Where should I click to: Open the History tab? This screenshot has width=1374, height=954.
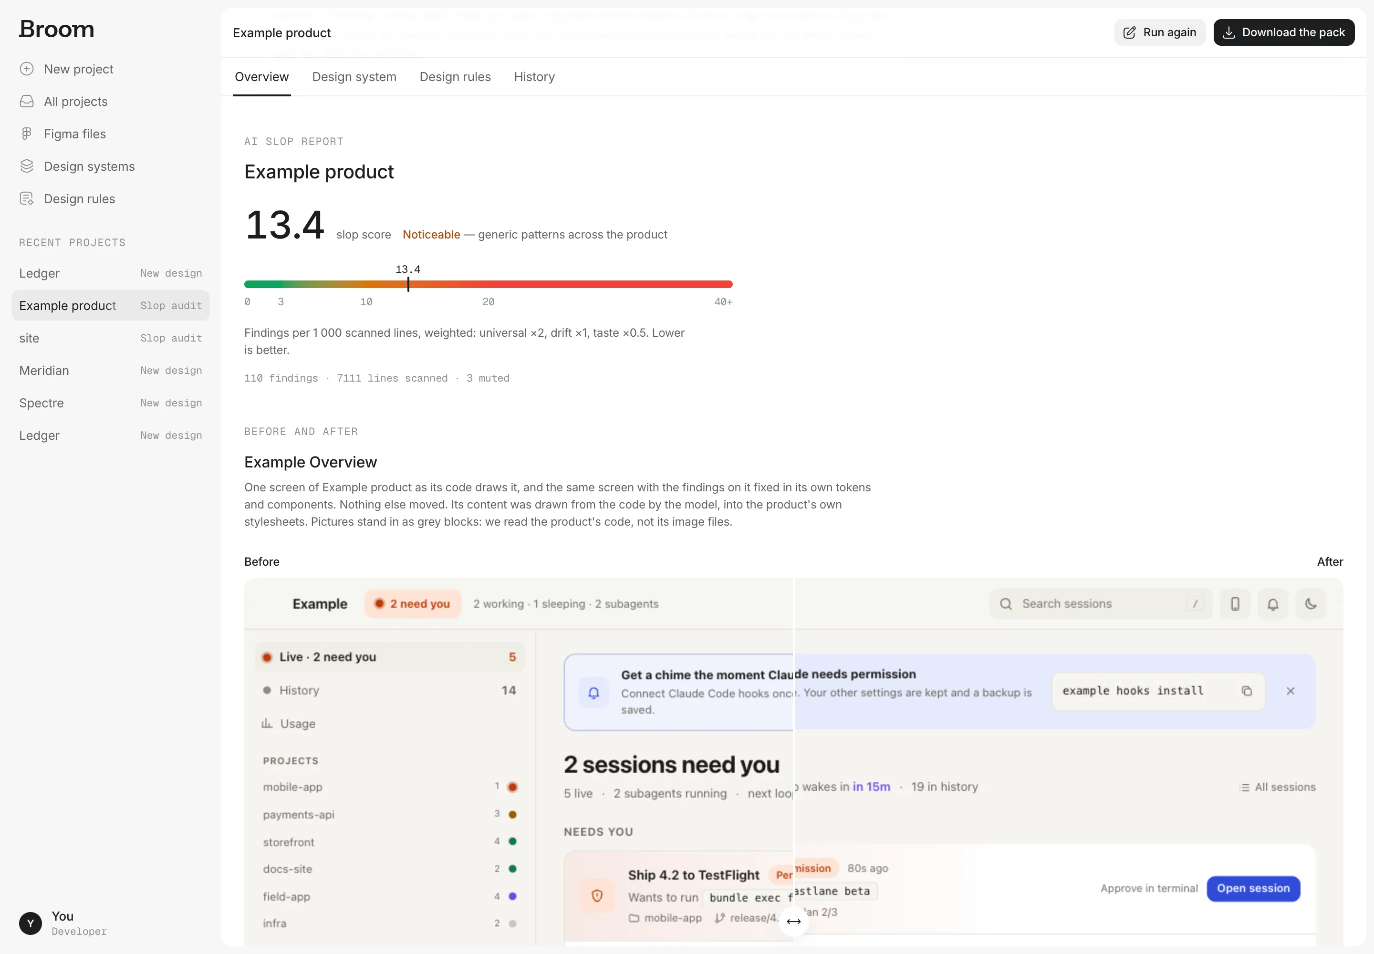click(x=534, y=76)
